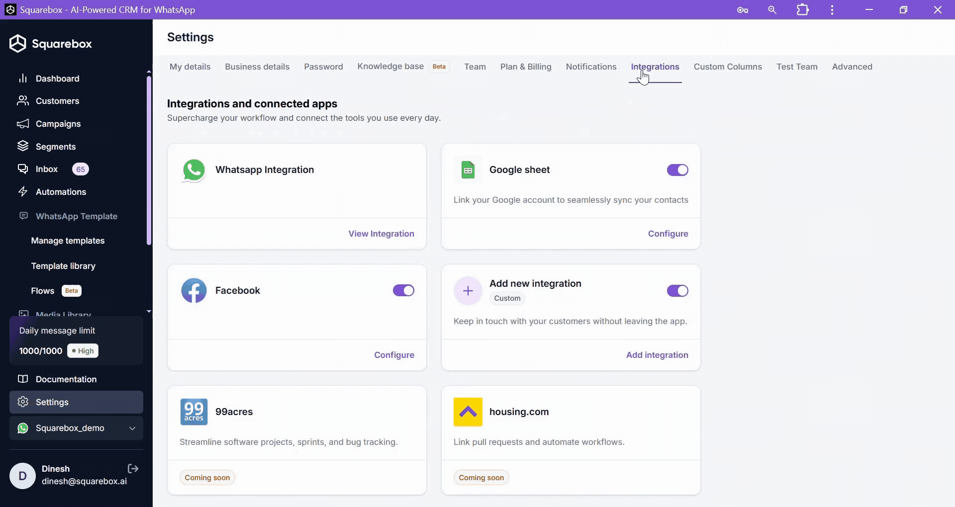The width and height of the screenshot is (955, 507).
Task: Click the sidebar vertical scrollbar
Action: (x=149, y=159)
